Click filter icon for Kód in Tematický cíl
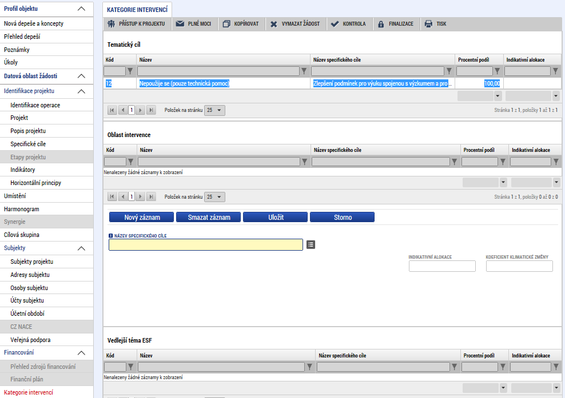 point(130,71)
